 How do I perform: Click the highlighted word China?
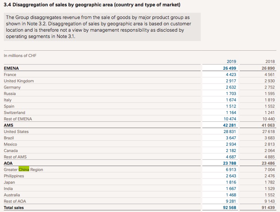coord(24,170)
